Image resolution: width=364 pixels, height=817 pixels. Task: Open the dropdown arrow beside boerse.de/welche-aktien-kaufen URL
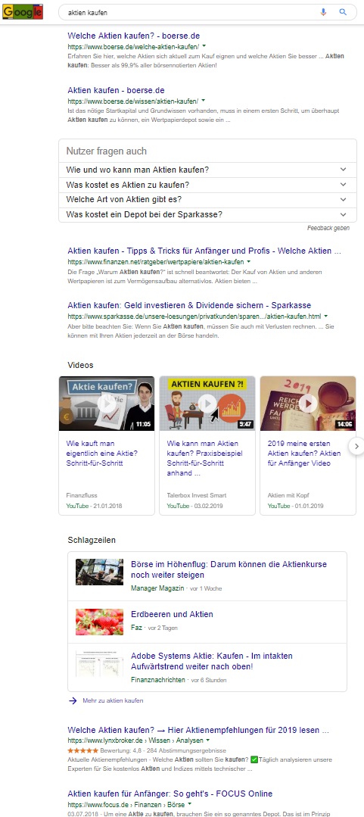204,46
